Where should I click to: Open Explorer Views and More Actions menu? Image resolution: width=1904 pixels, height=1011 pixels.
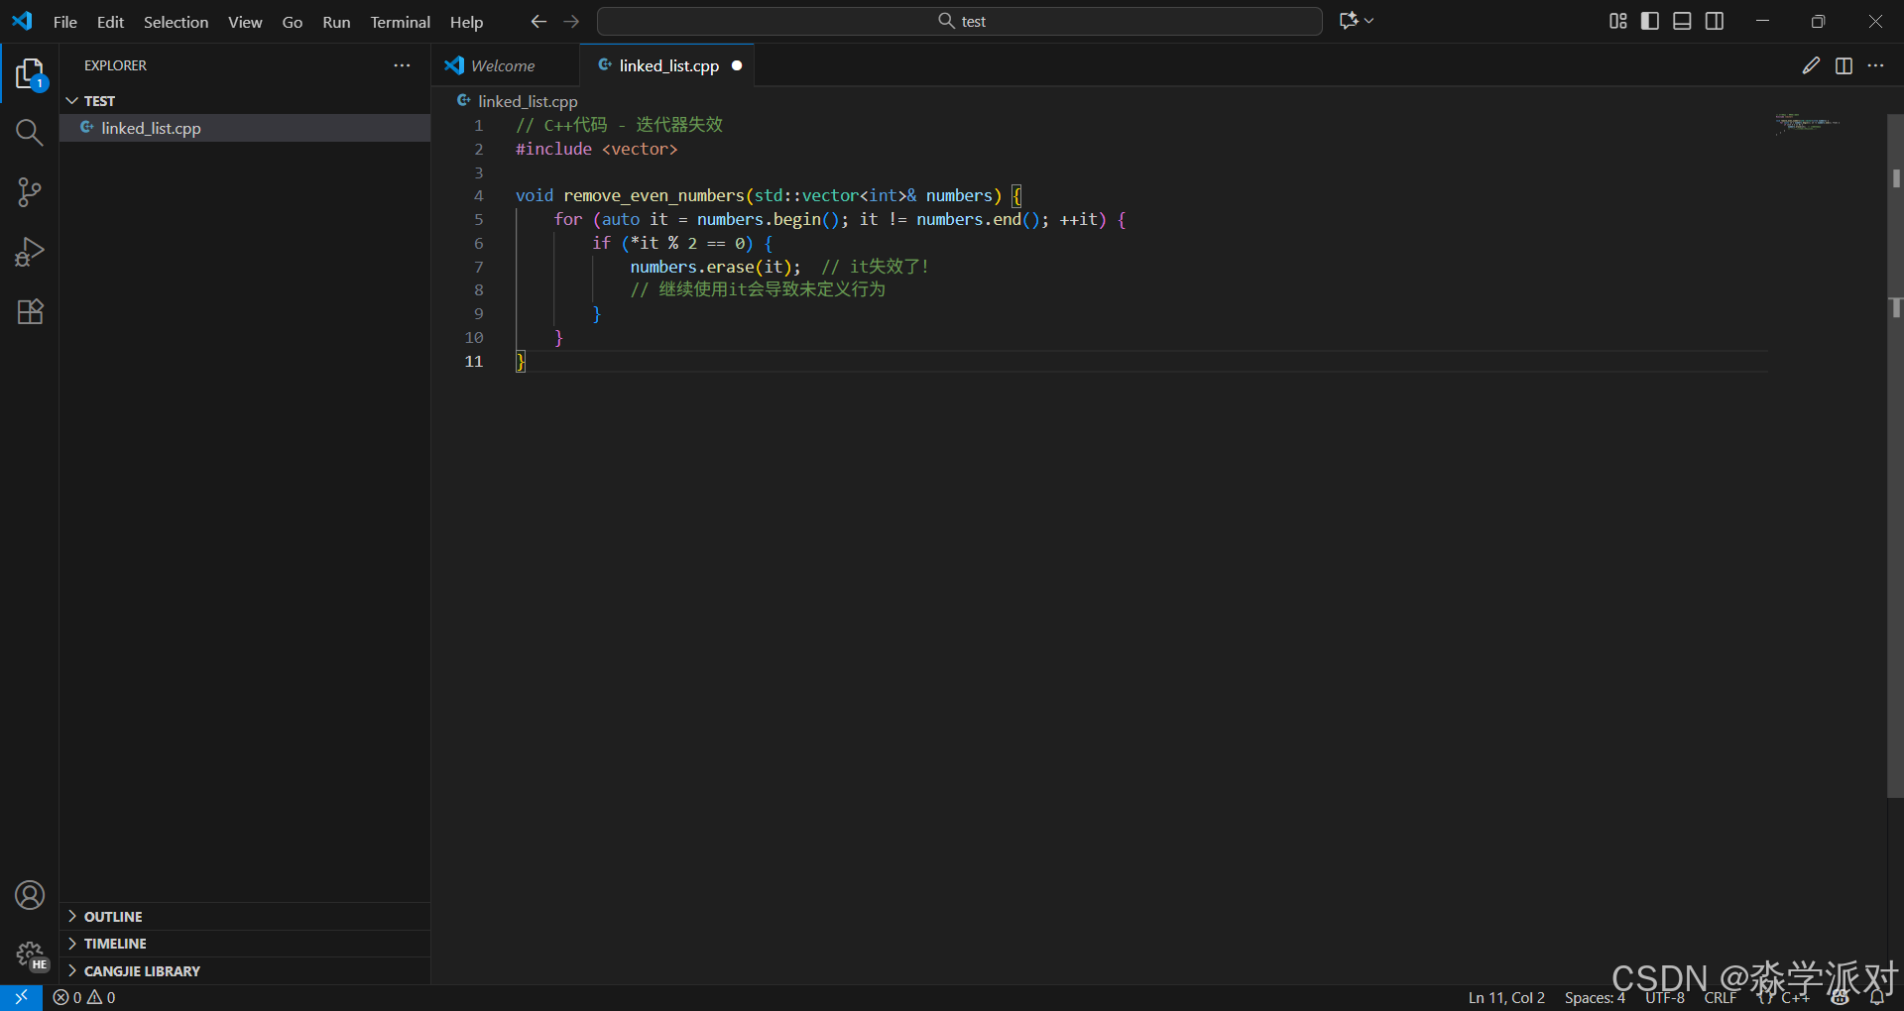click(402, 65)
